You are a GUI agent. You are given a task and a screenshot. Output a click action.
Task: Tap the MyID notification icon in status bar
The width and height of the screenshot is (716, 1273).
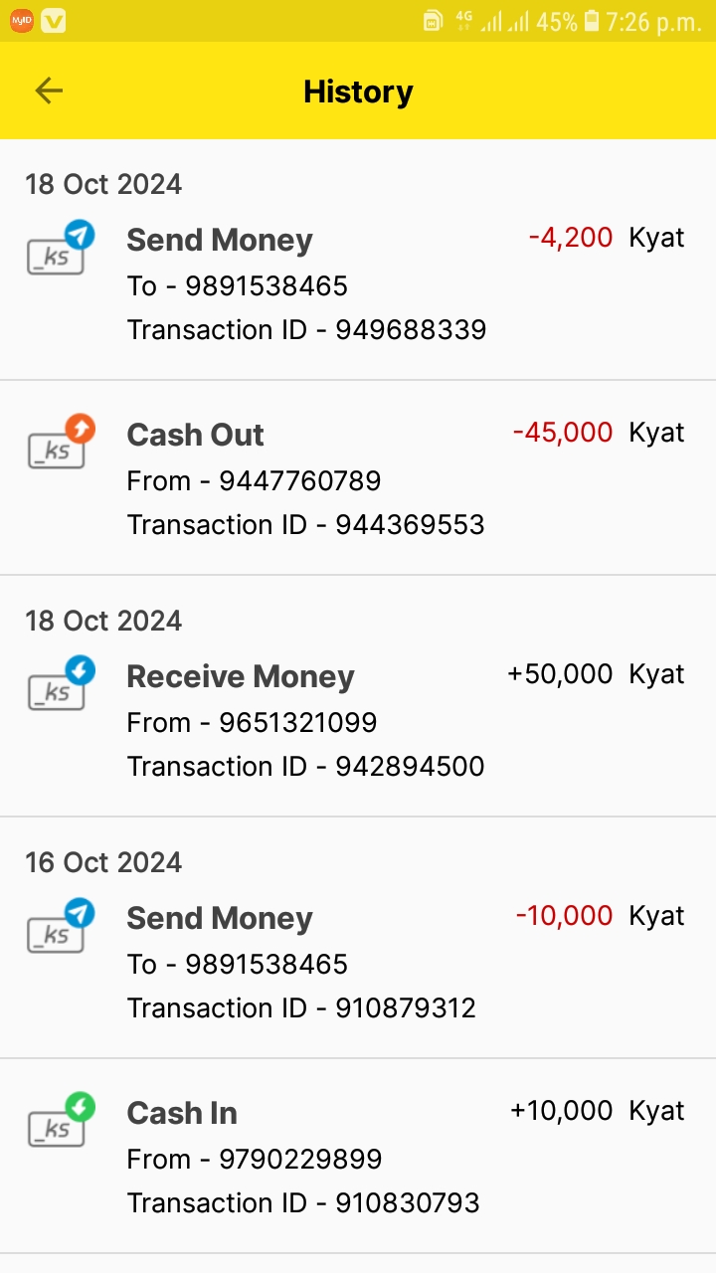coord(21,21)
